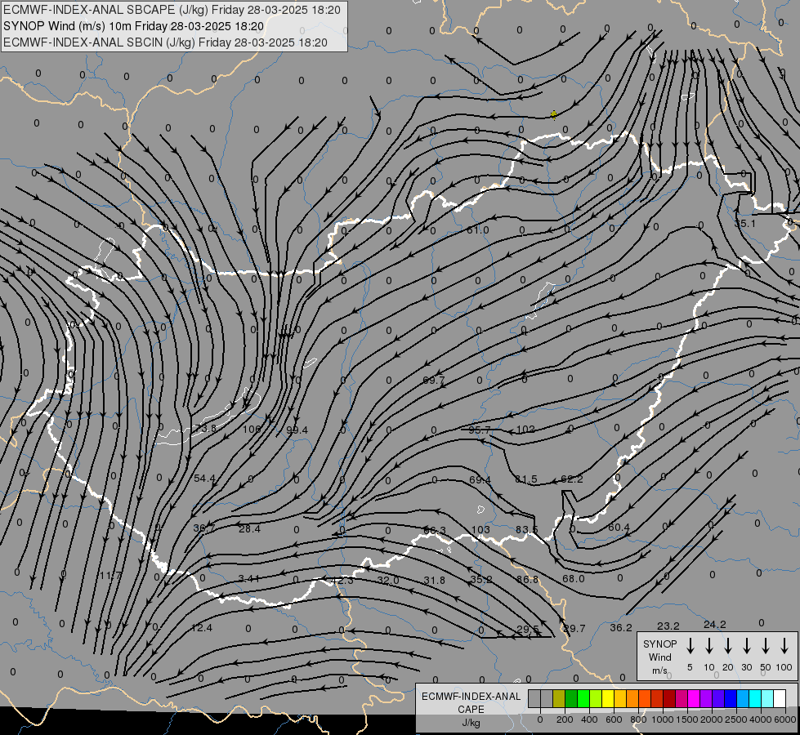Screen dimensions: 800x735
Task: Pick the pure yellow CAPE swatch
Action: [608, 698]
